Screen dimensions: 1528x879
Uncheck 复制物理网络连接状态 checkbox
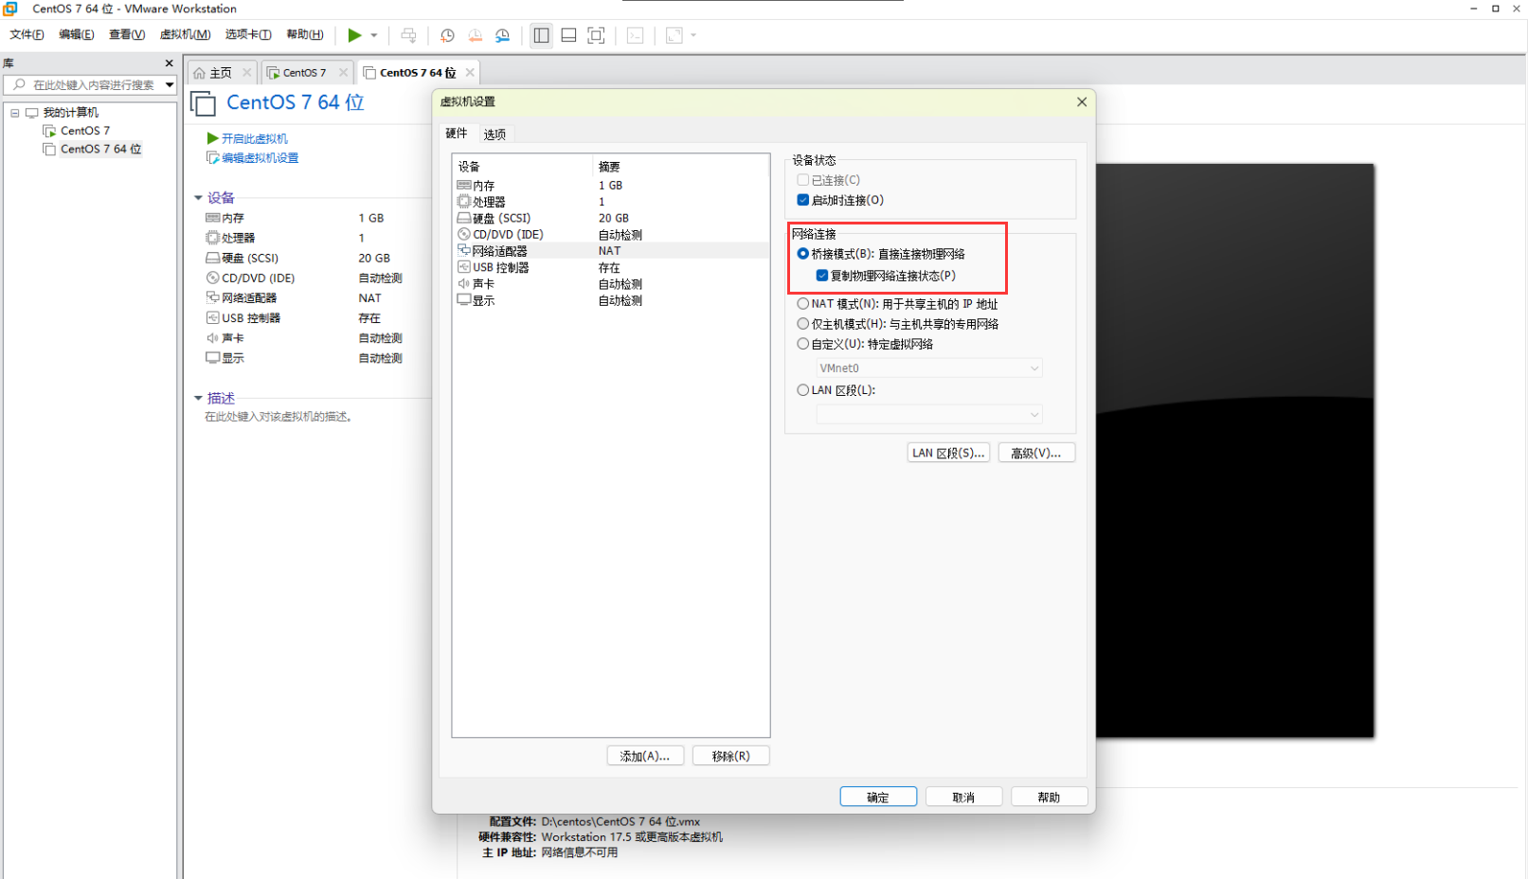pyautogui.click(x=822, y=276)
